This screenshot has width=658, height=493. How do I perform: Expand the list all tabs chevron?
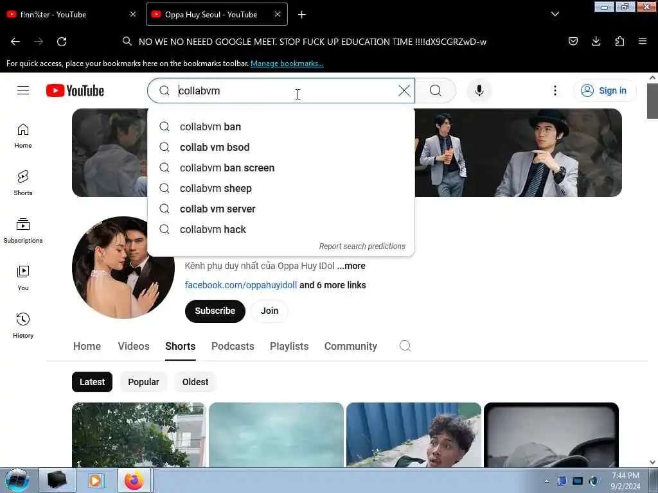tap(555, 14)
